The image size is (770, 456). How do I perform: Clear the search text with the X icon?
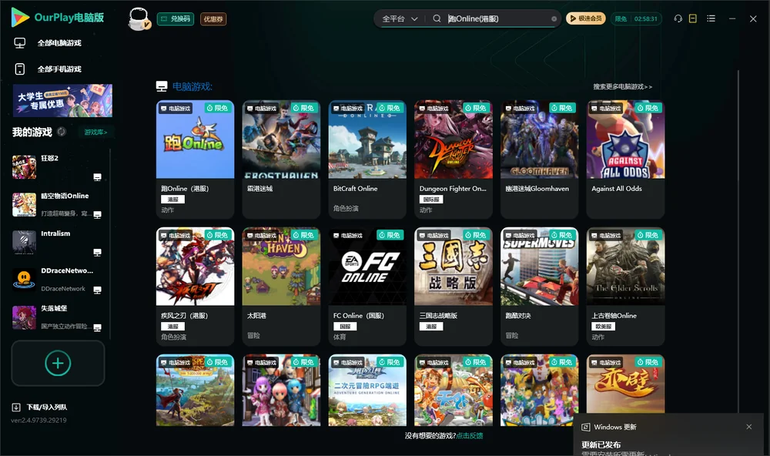point(554,19)
